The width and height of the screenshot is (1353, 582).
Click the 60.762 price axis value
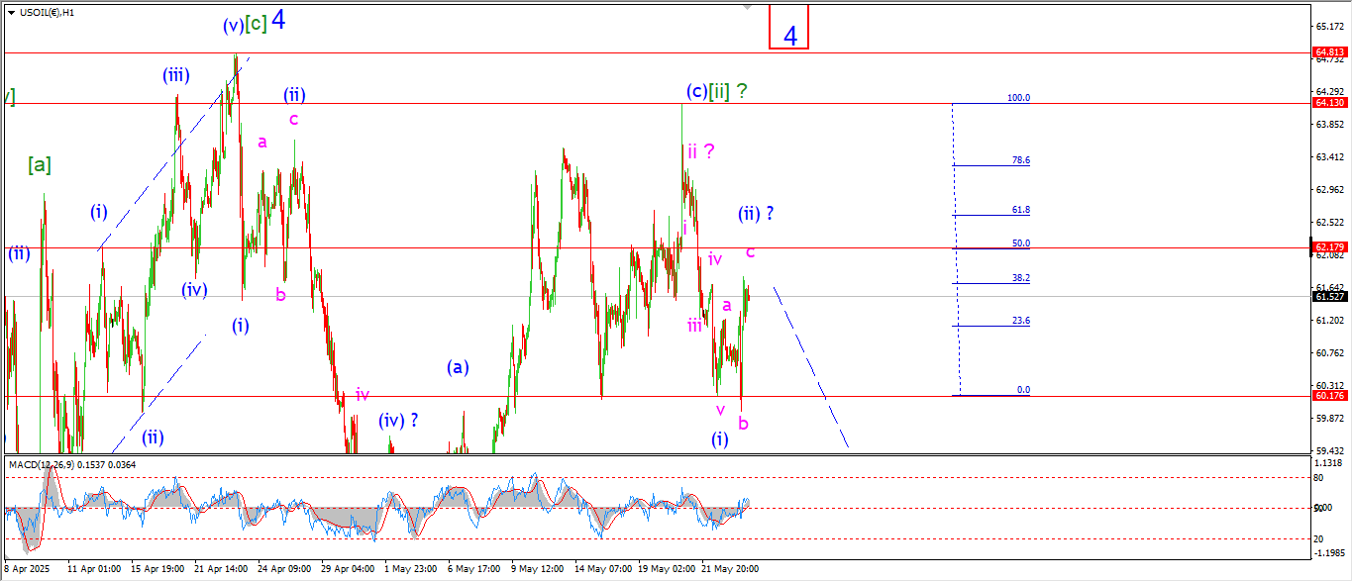coord(1329,352)
